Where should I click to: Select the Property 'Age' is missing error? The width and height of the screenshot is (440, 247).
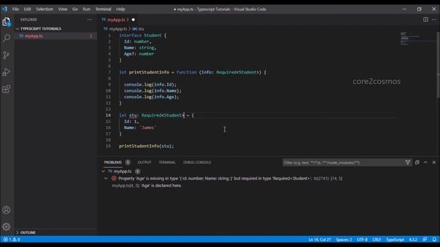point(214,178)
